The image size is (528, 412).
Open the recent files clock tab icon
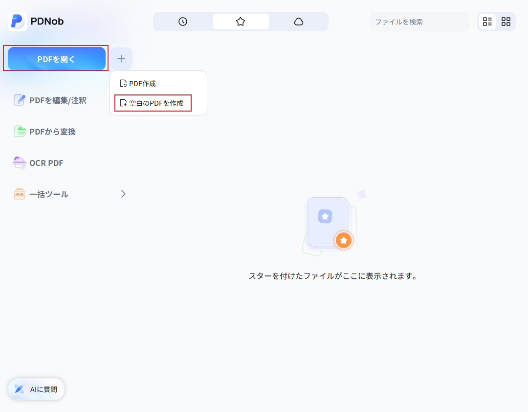pos(182,22)
